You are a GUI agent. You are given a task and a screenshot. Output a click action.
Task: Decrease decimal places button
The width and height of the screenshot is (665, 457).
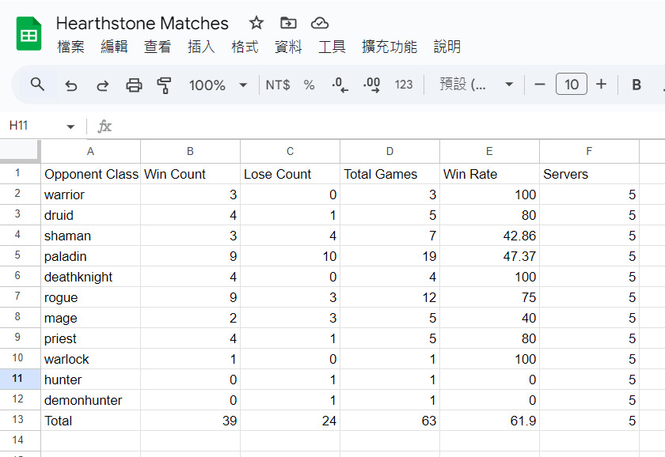point(340,85)
